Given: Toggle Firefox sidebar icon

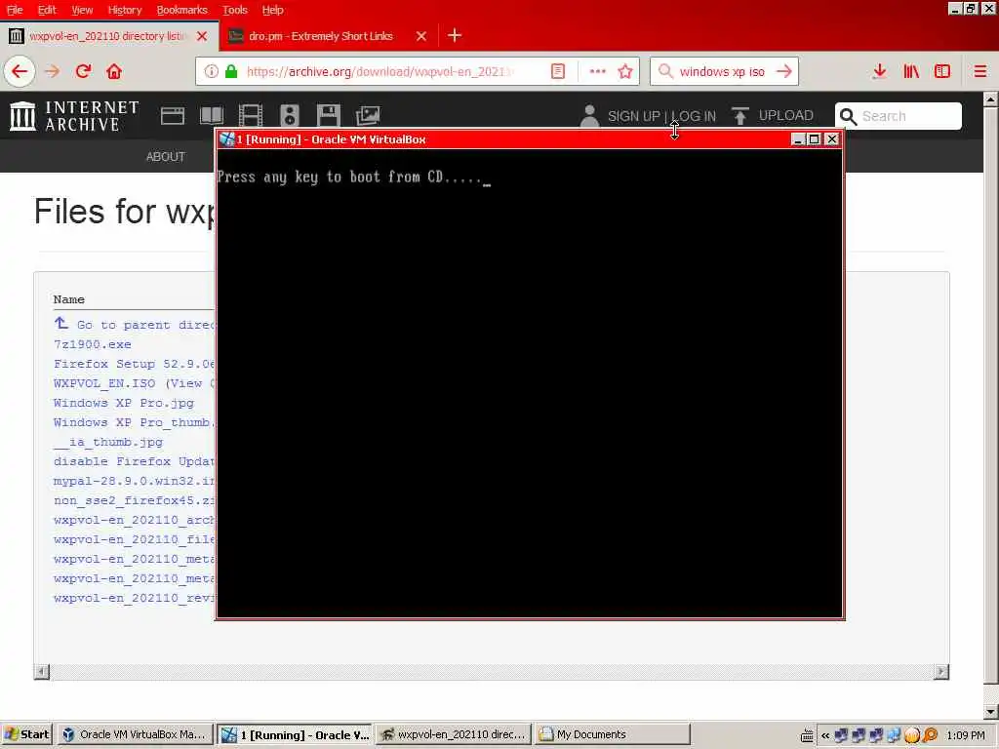Looking at the screenshot, I should (x=941, y=71).
